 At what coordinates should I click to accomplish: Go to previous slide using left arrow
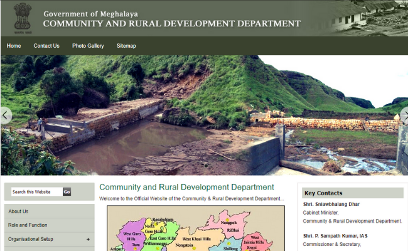pyautogui.click(x=6, y=115)
